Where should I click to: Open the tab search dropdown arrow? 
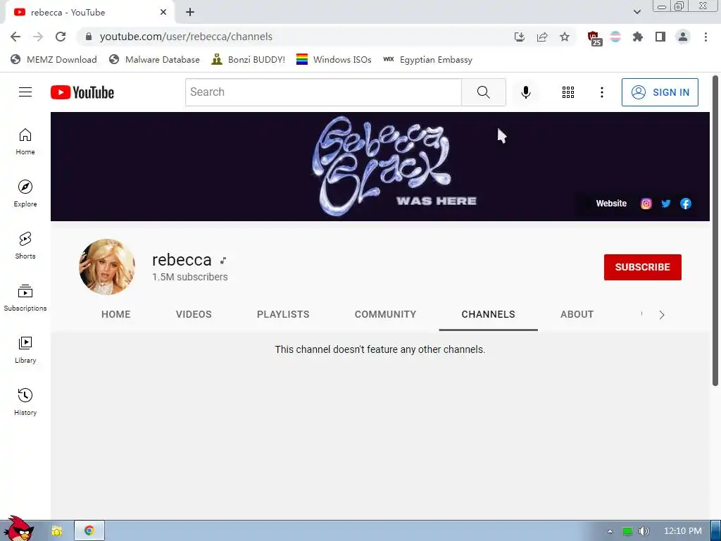click(637, 12)
